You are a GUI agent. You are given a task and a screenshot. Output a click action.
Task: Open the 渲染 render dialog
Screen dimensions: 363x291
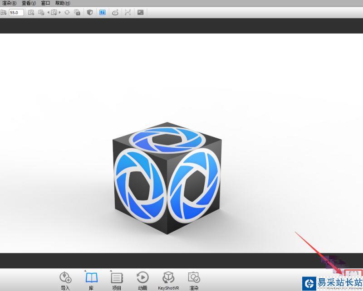point(194,281)
